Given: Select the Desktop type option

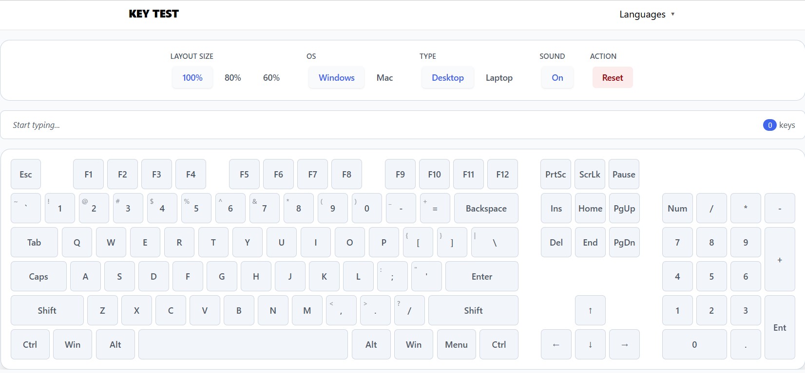Looking at the screenshot, I should tap(447, 78).
